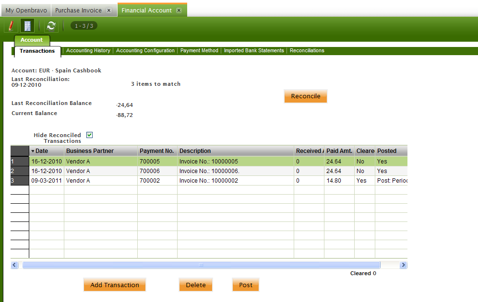
Task: Uncheck Hide Reconciled Transactions checkbox
Action: click(89, 135)
